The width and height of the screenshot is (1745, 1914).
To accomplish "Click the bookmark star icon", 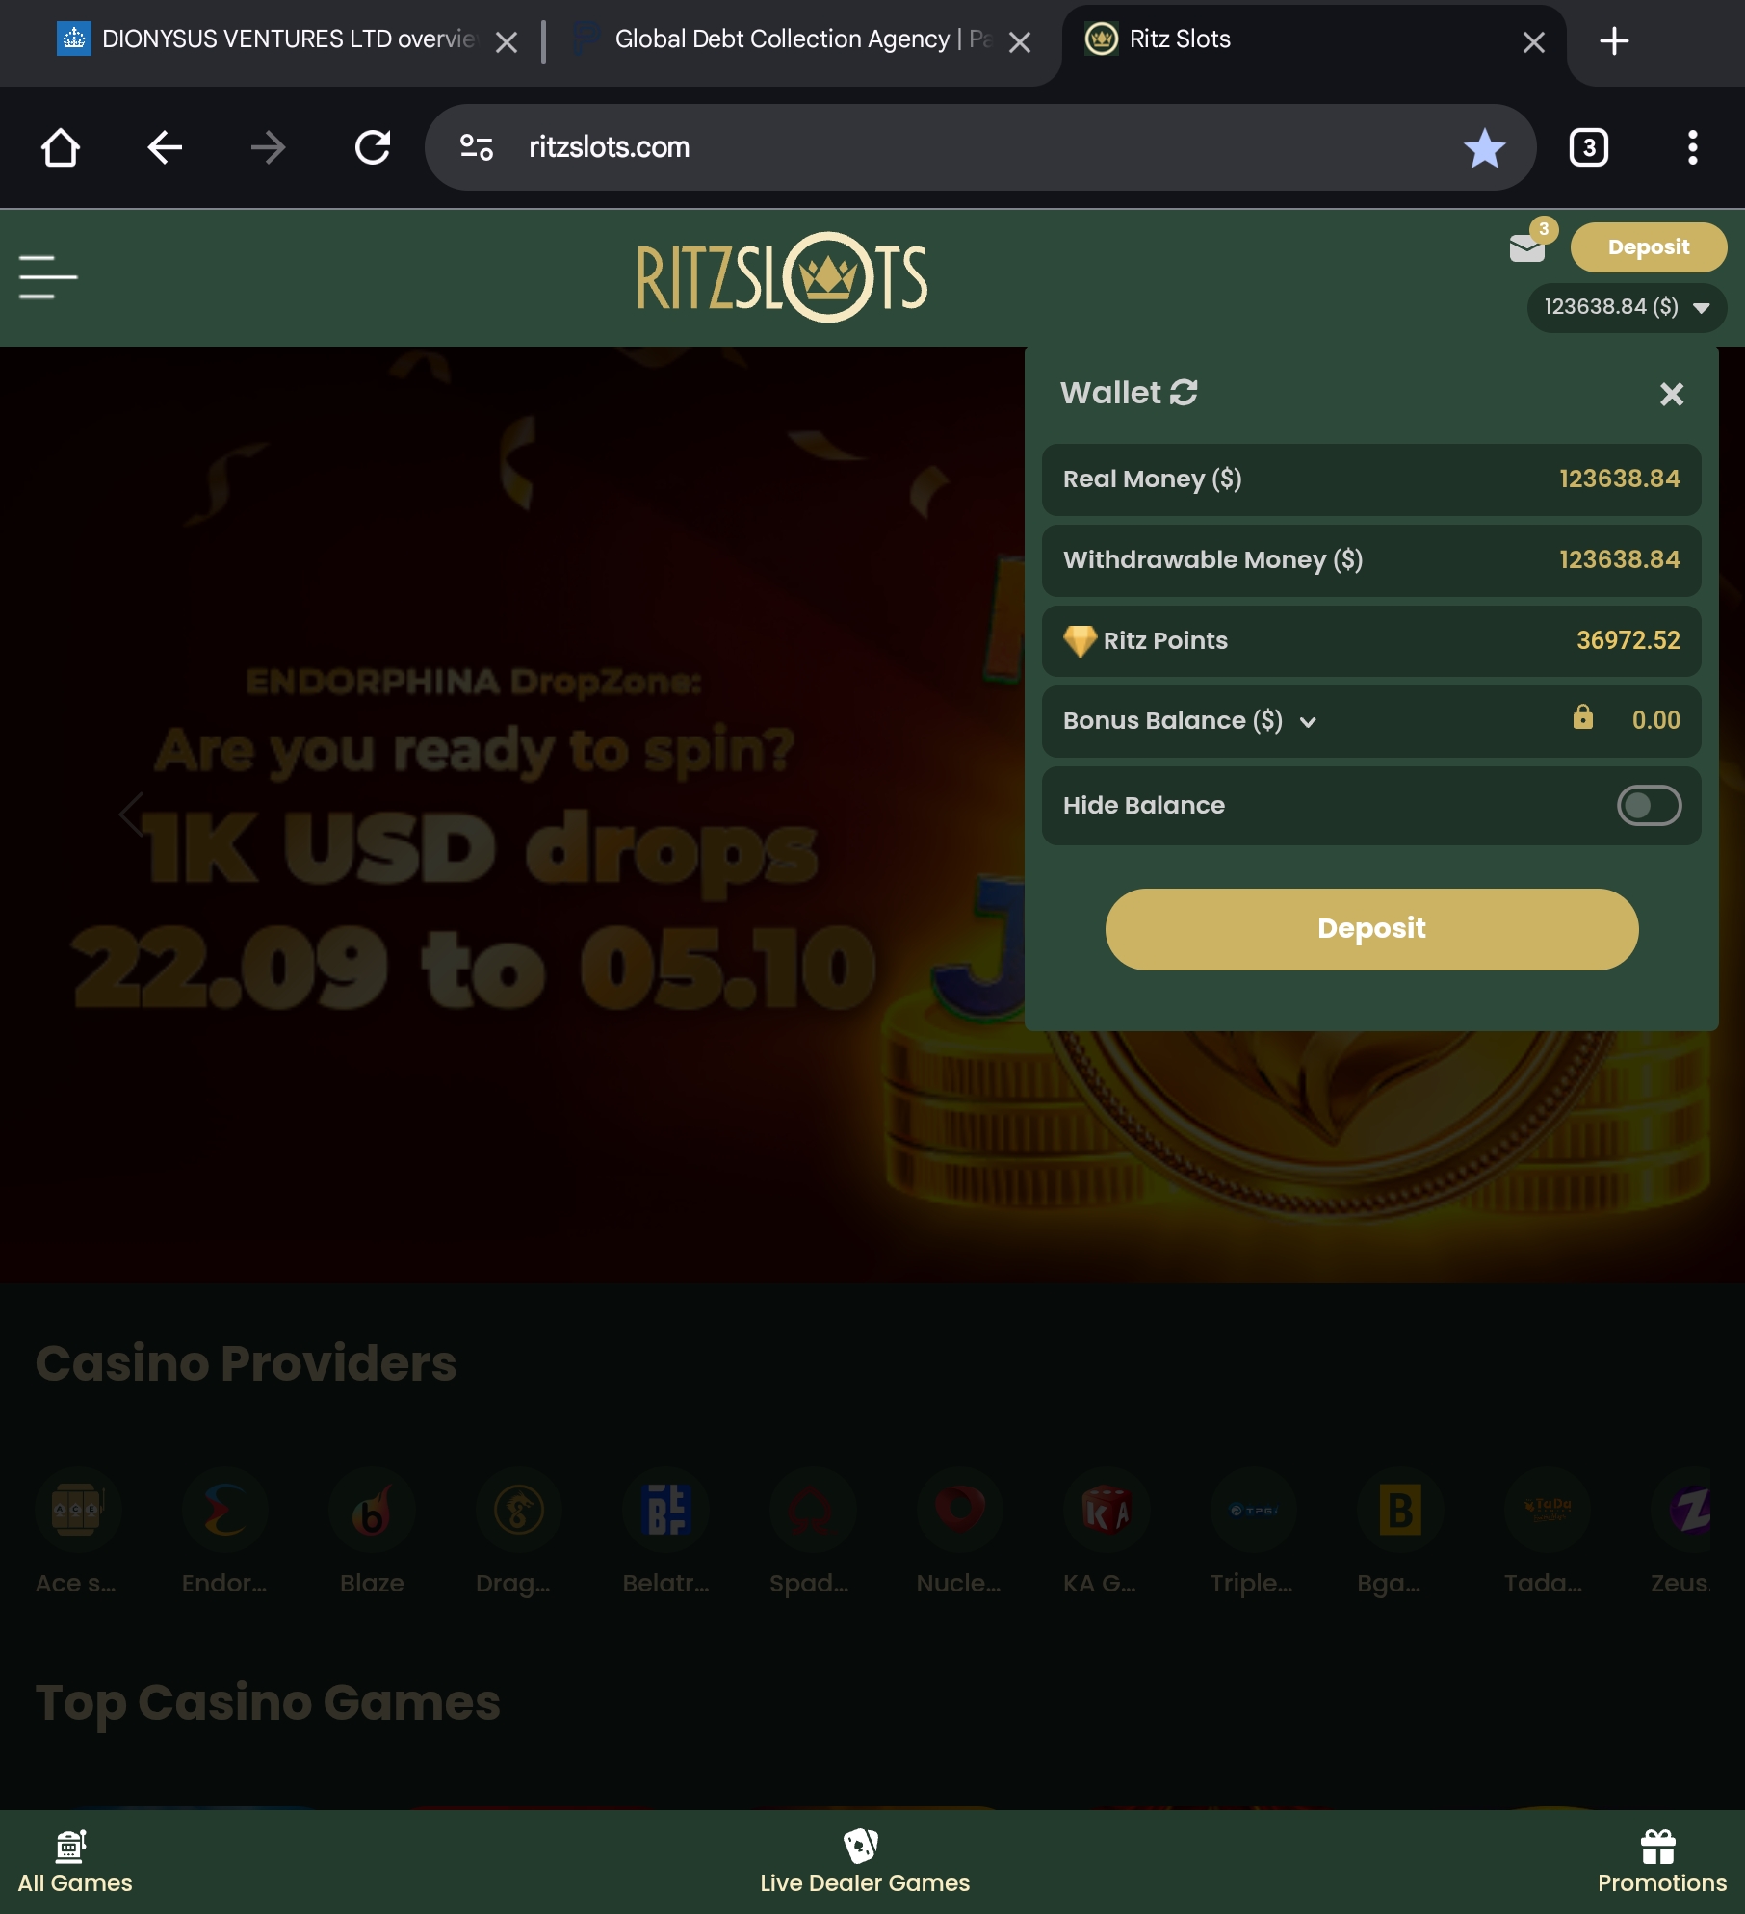I will coord(1484,147).
